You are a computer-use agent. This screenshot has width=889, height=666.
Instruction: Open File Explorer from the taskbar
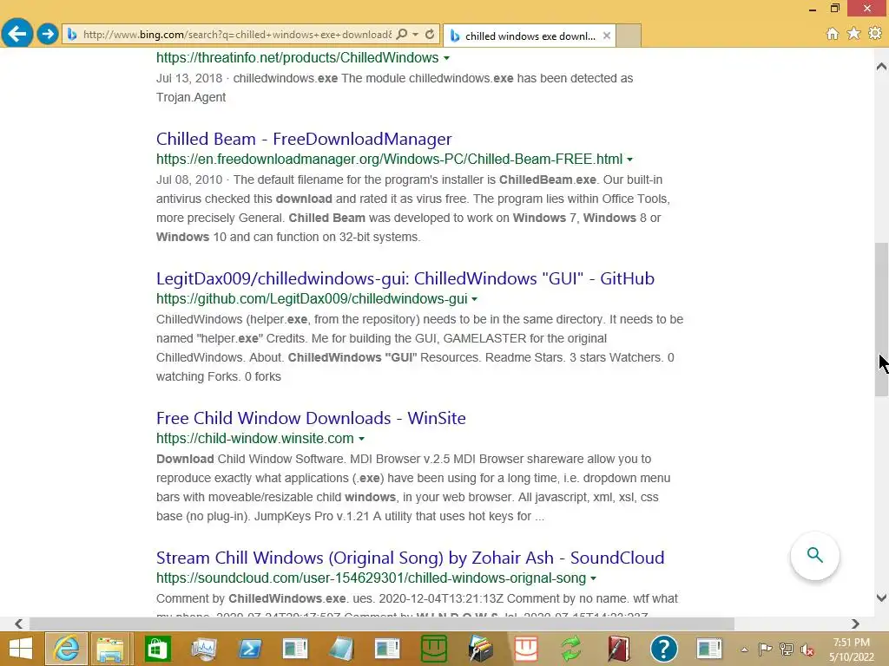[x=110, y=649]
